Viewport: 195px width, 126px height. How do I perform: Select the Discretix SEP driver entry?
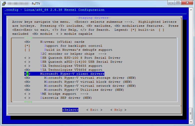click(66, 98)
